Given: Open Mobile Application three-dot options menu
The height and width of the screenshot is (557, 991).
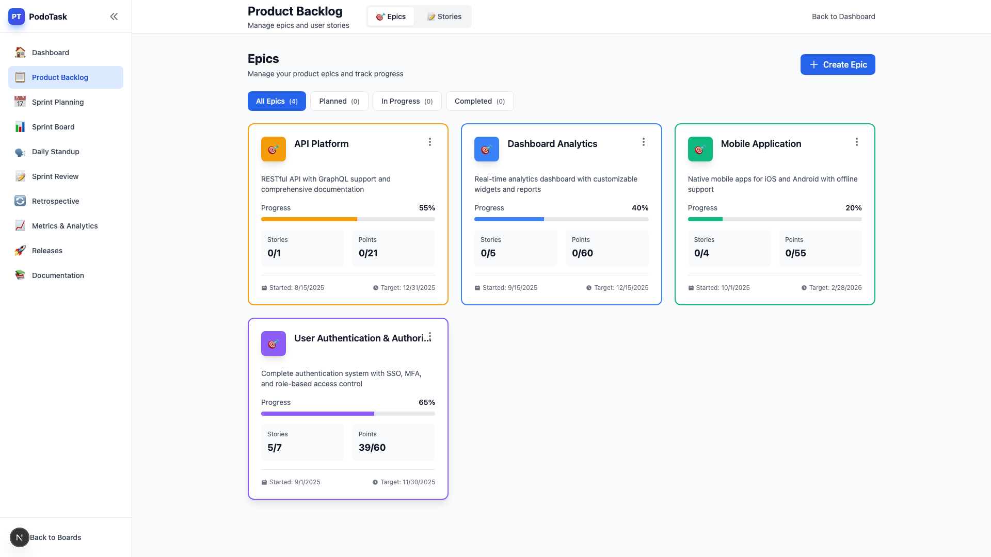Looking at the screenshot, I should pyautogui.click(x=856, y=142).
